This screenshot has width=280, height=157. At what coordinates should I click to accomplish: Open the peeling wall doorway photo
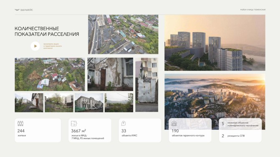tap(110, 74)
